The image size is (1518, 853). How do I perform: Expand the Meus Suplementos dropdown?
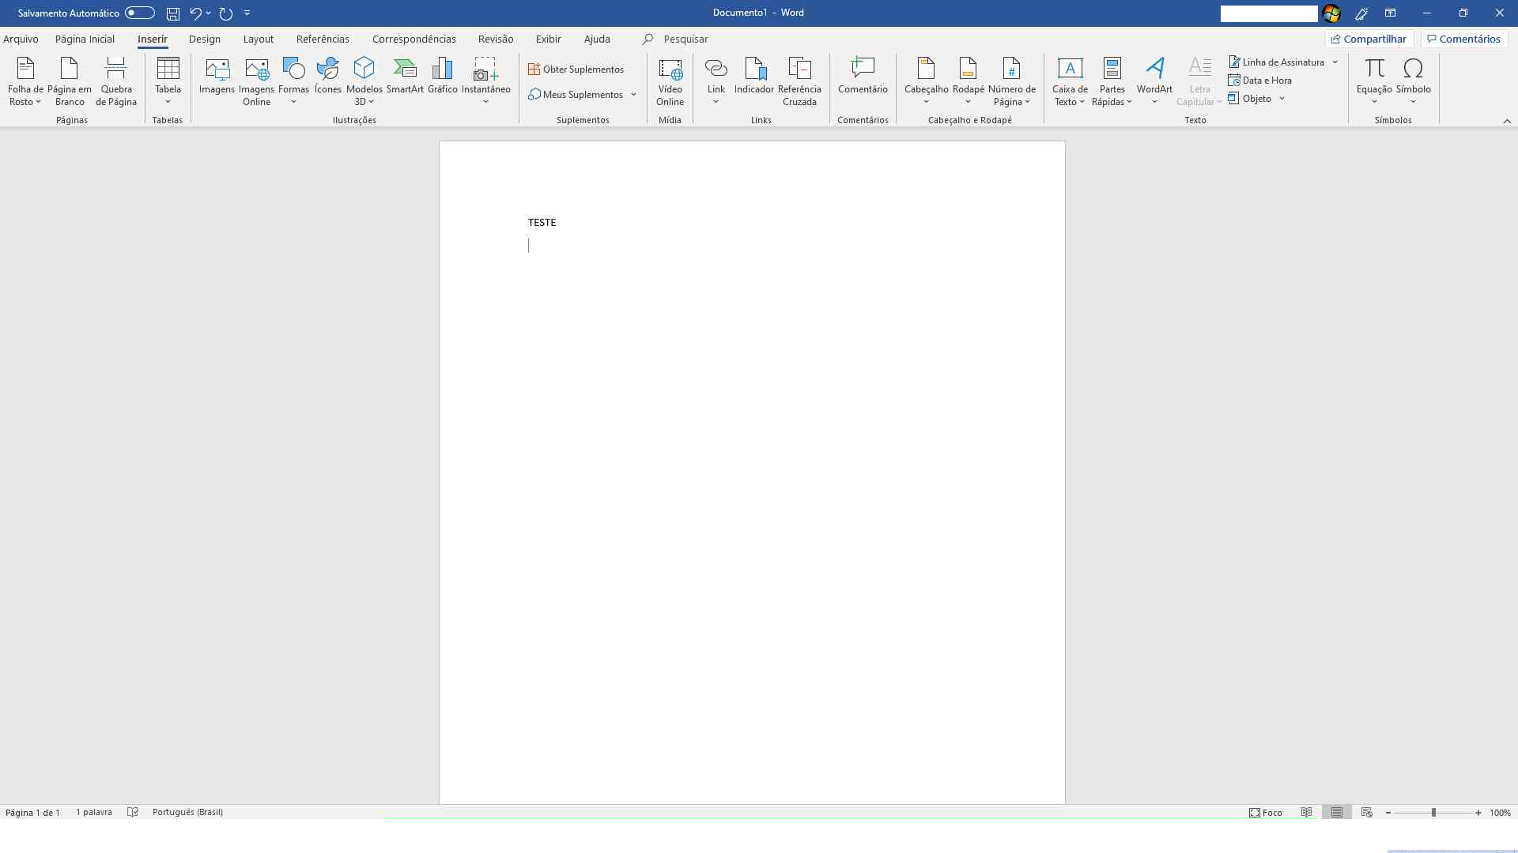point(633,95)
